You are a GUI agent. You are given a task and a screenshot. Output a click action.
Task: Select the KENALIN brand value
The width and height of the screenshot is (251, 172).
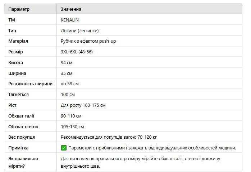[70, 20]
